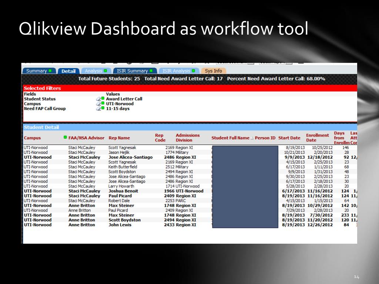
Task: Click green indicator on FAA/NSA Advisor column header
Action: [65, 137]
